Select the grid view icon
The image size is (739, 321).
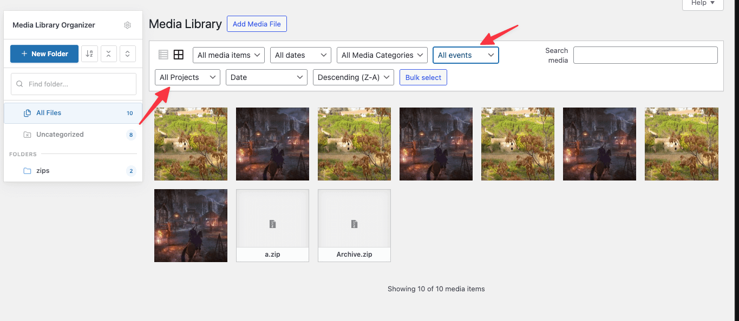pyautogui.click(x=179, y=54)
